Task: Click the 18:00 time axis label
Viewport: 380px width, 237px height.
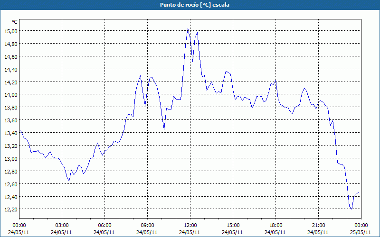Action: point(276,226)
